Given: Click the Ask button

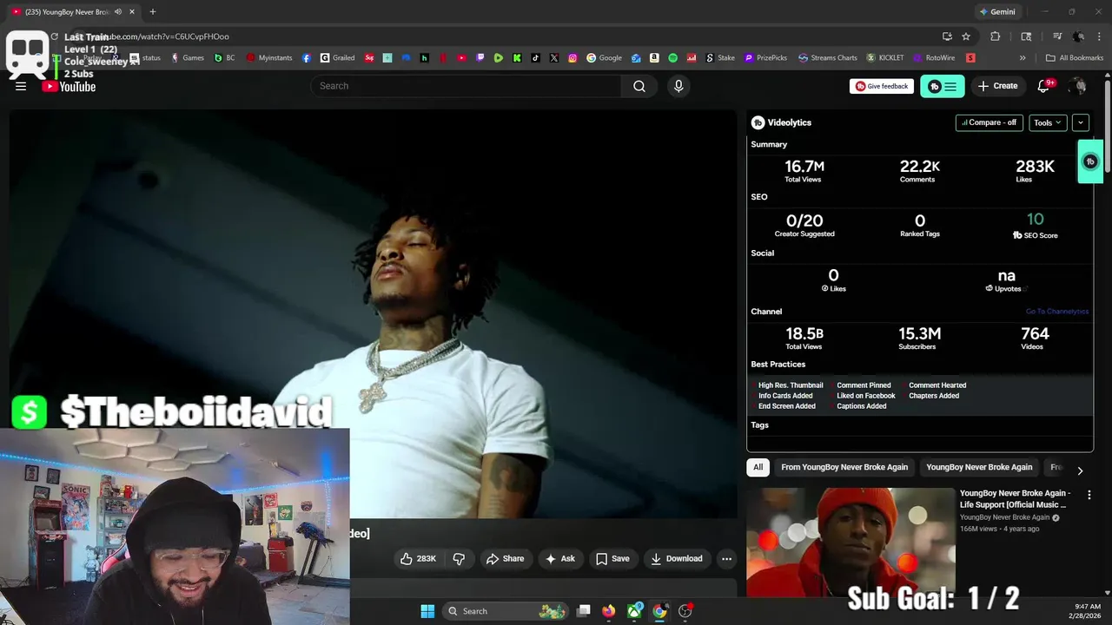Looking at the screenshot, I should pos(559,558).
